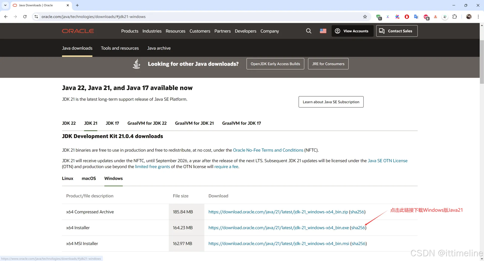Open a new browser tab with plus
Screen dimensions: 484x261
(x=77, y=5)
